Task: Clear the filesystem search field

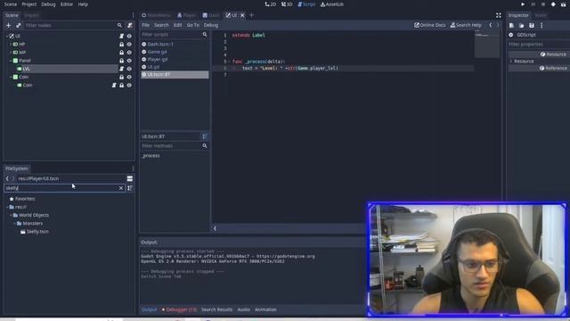Action: point(121,188)
